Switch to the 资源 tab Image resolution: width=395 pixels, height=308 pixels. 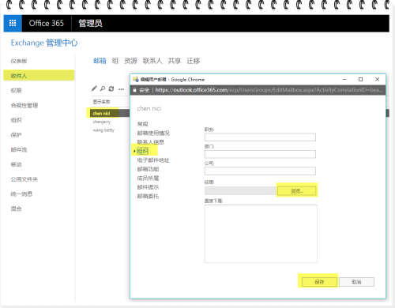[130, 61]
